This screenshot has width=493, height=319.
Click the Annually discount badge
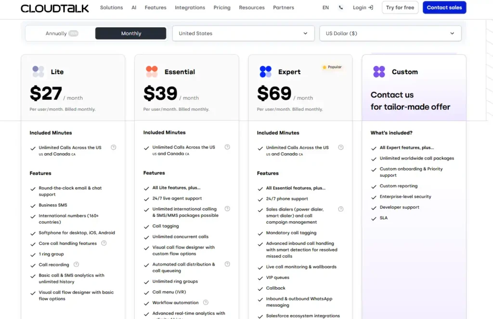pyautogui.click(x=73, y=33)
